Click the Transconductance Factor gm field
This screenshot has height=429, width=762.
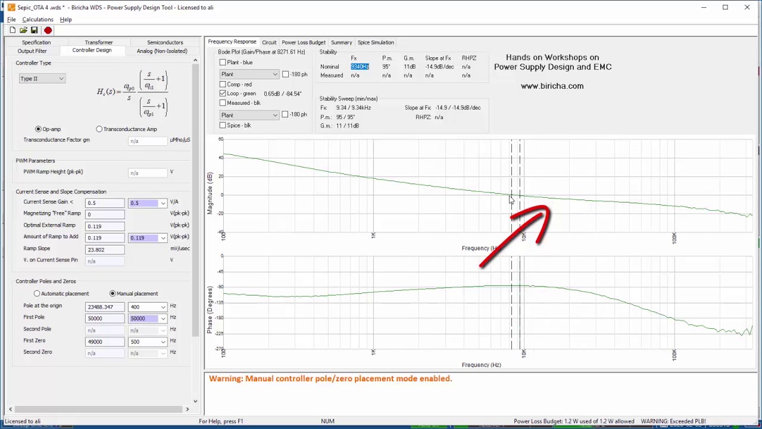(x=148, y=141)
